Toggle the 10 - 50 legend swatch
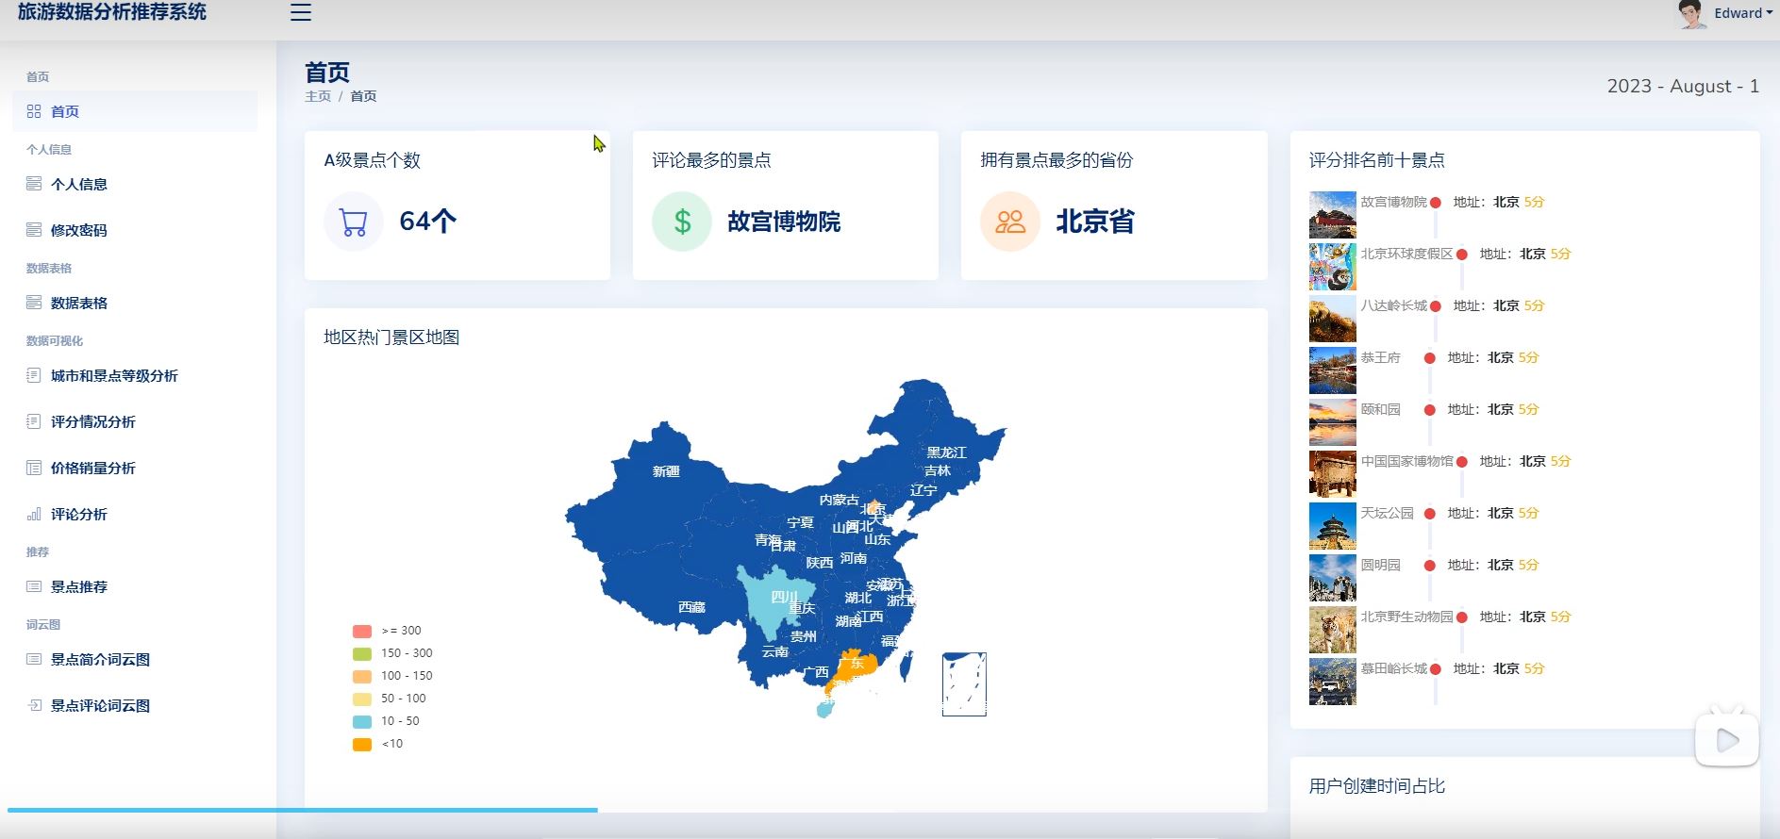 [x=362, y=721]
